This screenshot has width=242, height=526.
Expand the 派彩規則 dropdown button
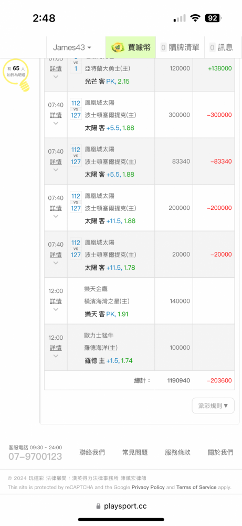(213, 406)
